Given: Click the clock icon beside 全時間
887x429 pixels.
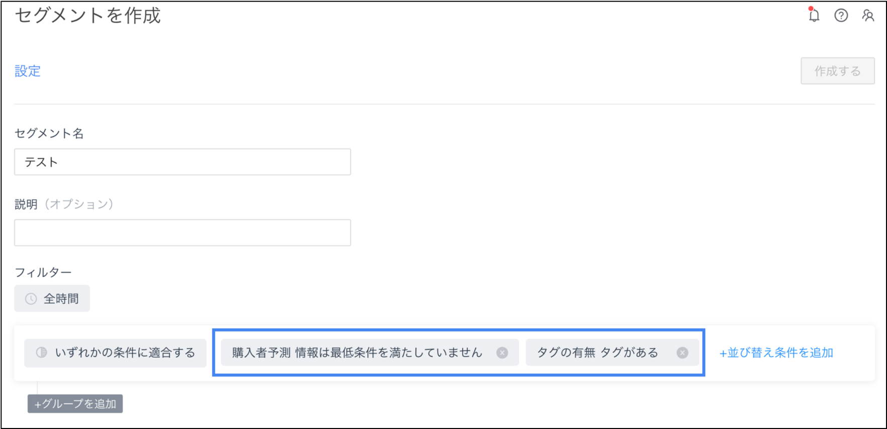Looking at the screenshot, I should (31, 299).
